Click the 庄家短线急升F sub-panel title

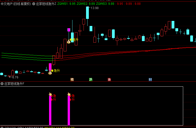tap(14, 84)
